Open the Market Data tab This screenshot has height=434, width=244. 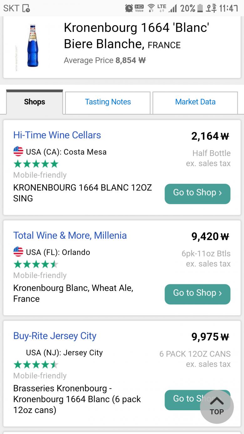tap(195, 102)
